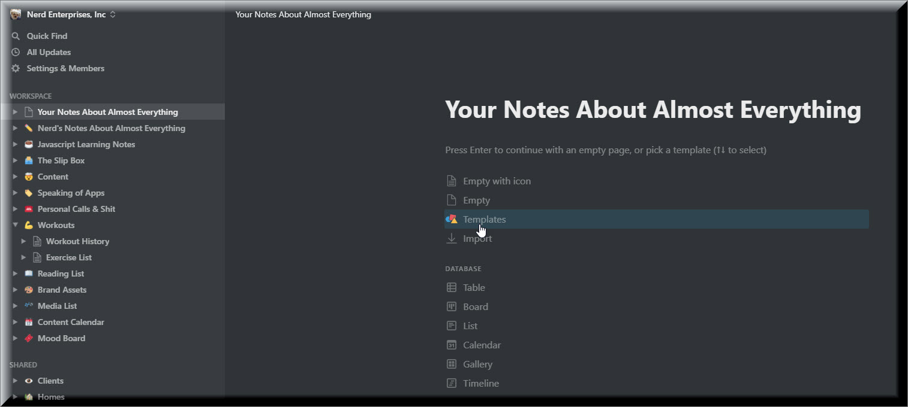Open Reading List page
This screenshot has width=908, height=407.
point(61,274)
